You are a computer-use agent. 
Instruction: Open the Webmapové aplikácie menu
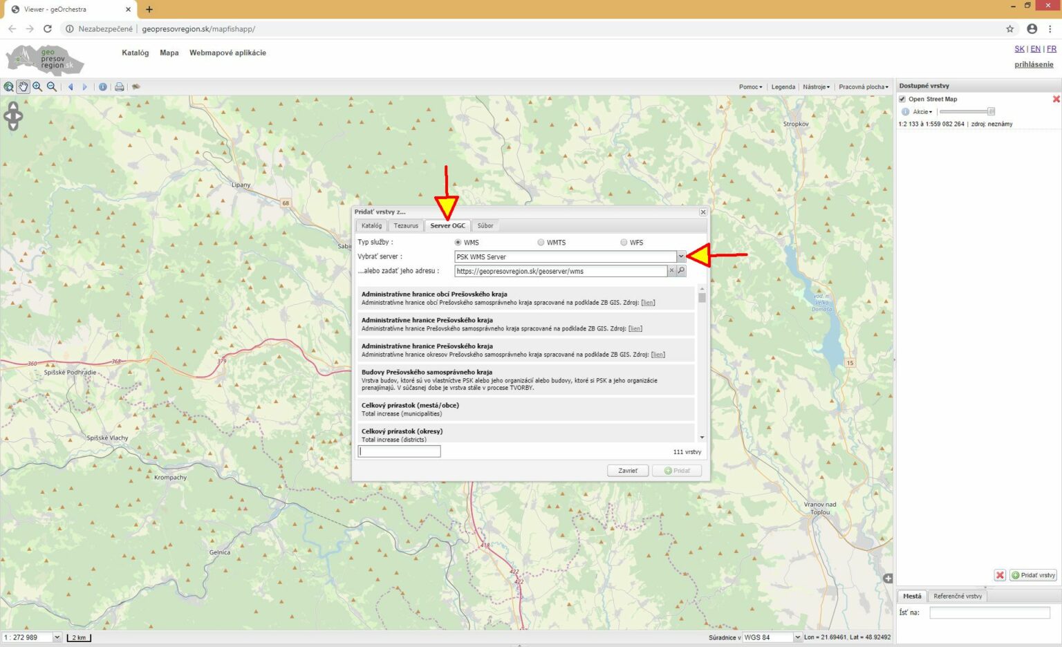click(229, 53)
